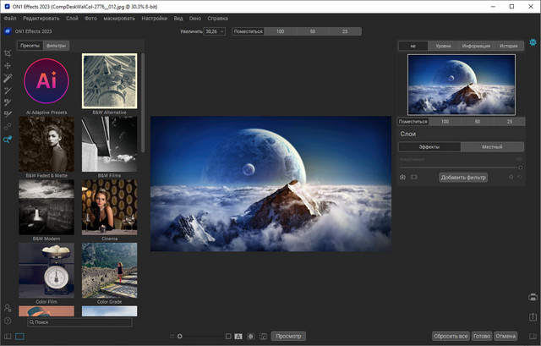
Task: Open AI Adaptive Presets category
Action: pyautogui.click(x=46, y=82)
